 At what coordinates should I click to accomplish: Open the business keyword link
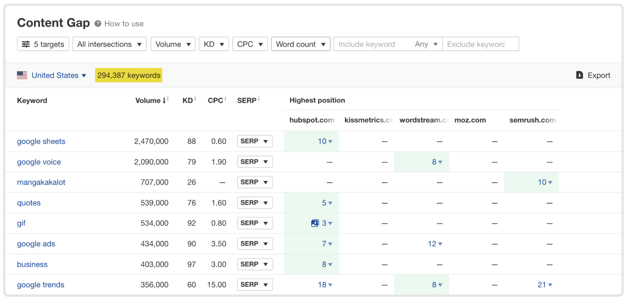pos(32,264)
